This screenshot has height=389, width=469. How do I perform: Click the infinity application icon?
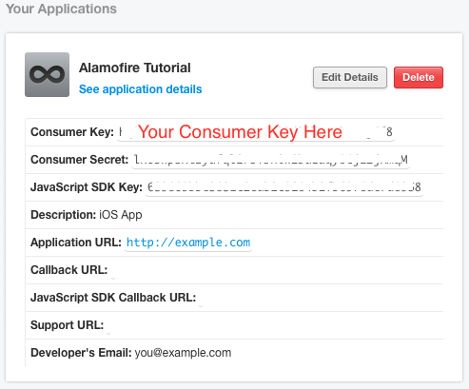point(47,74)
